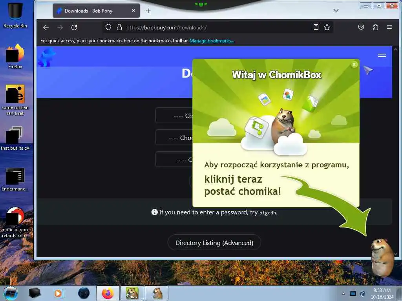Image resolution: width=402 pixels, height=301 pixels.
Task: Close the Downloads - Bob Pony tab
Action: coord(133,11)
